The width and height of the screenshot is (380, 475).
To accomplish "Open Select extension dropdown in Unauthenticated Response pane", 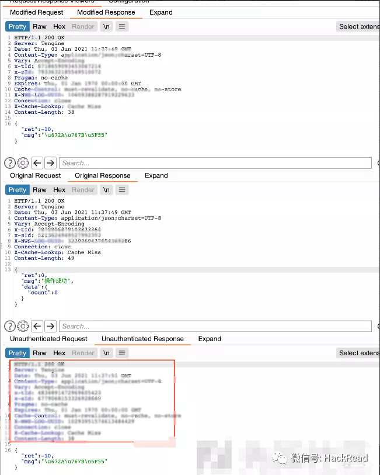I will (x=358, y=353).
